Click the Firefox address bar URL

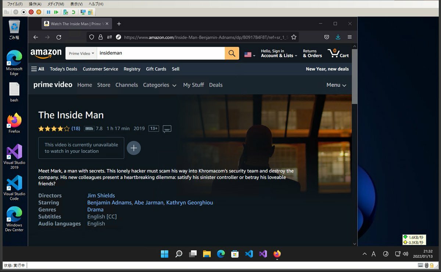point(206,37)
